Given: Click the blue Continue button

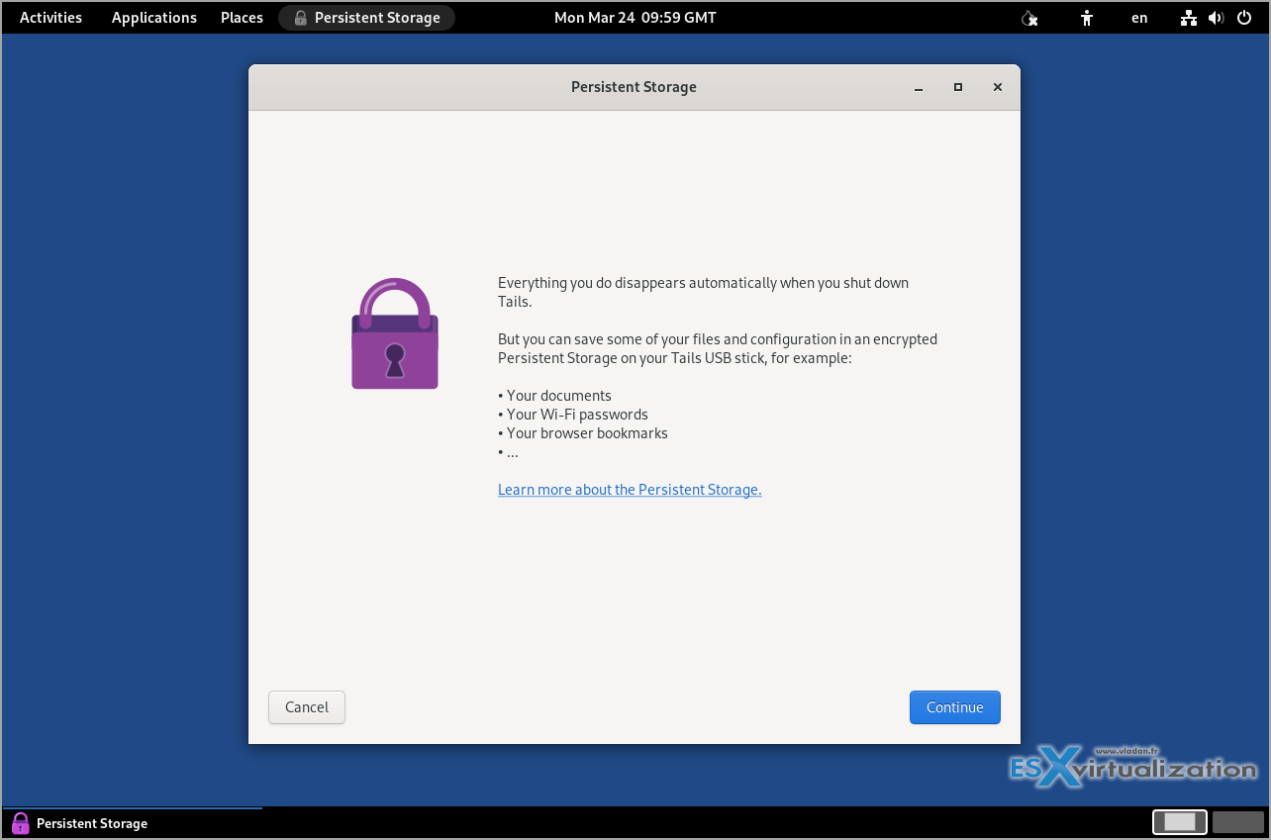Looking at the screenshot, I should (x=954, y=707).
